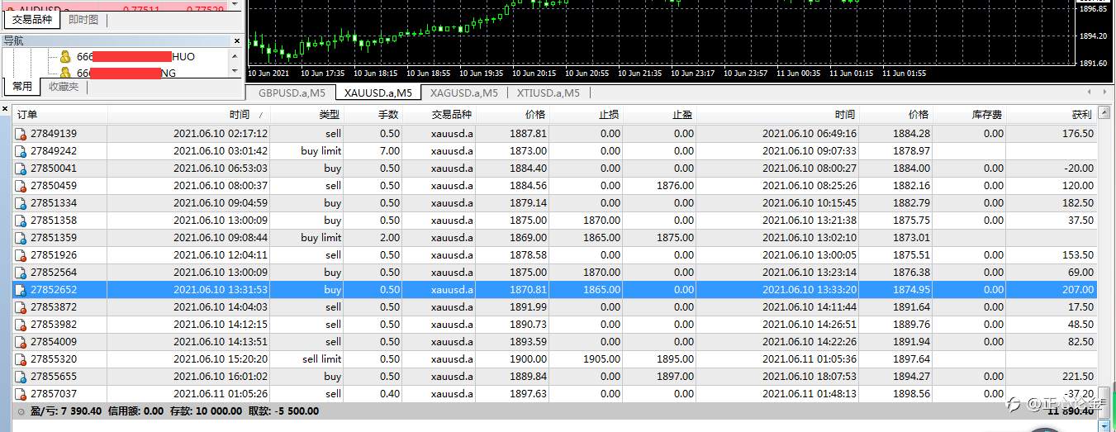
Task: Click buy limit type for order 27849242
Action: point(321,151)
